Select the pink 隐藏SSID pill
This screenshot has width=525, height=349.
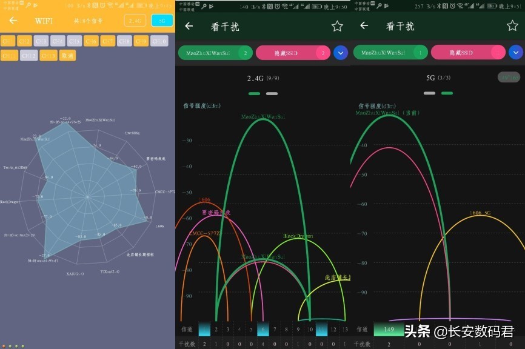294,53
